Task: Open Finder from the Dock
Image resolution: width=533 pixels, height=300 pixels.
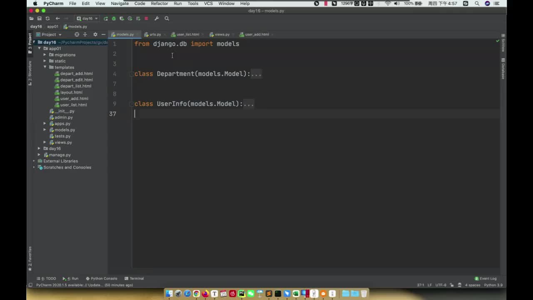Action: tap(169, 294)
